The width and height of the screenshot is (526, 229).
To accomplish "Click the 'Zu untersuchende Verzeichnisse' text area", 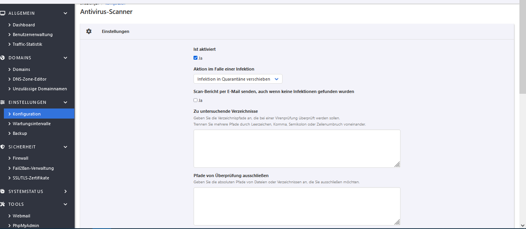I will 296,148.
